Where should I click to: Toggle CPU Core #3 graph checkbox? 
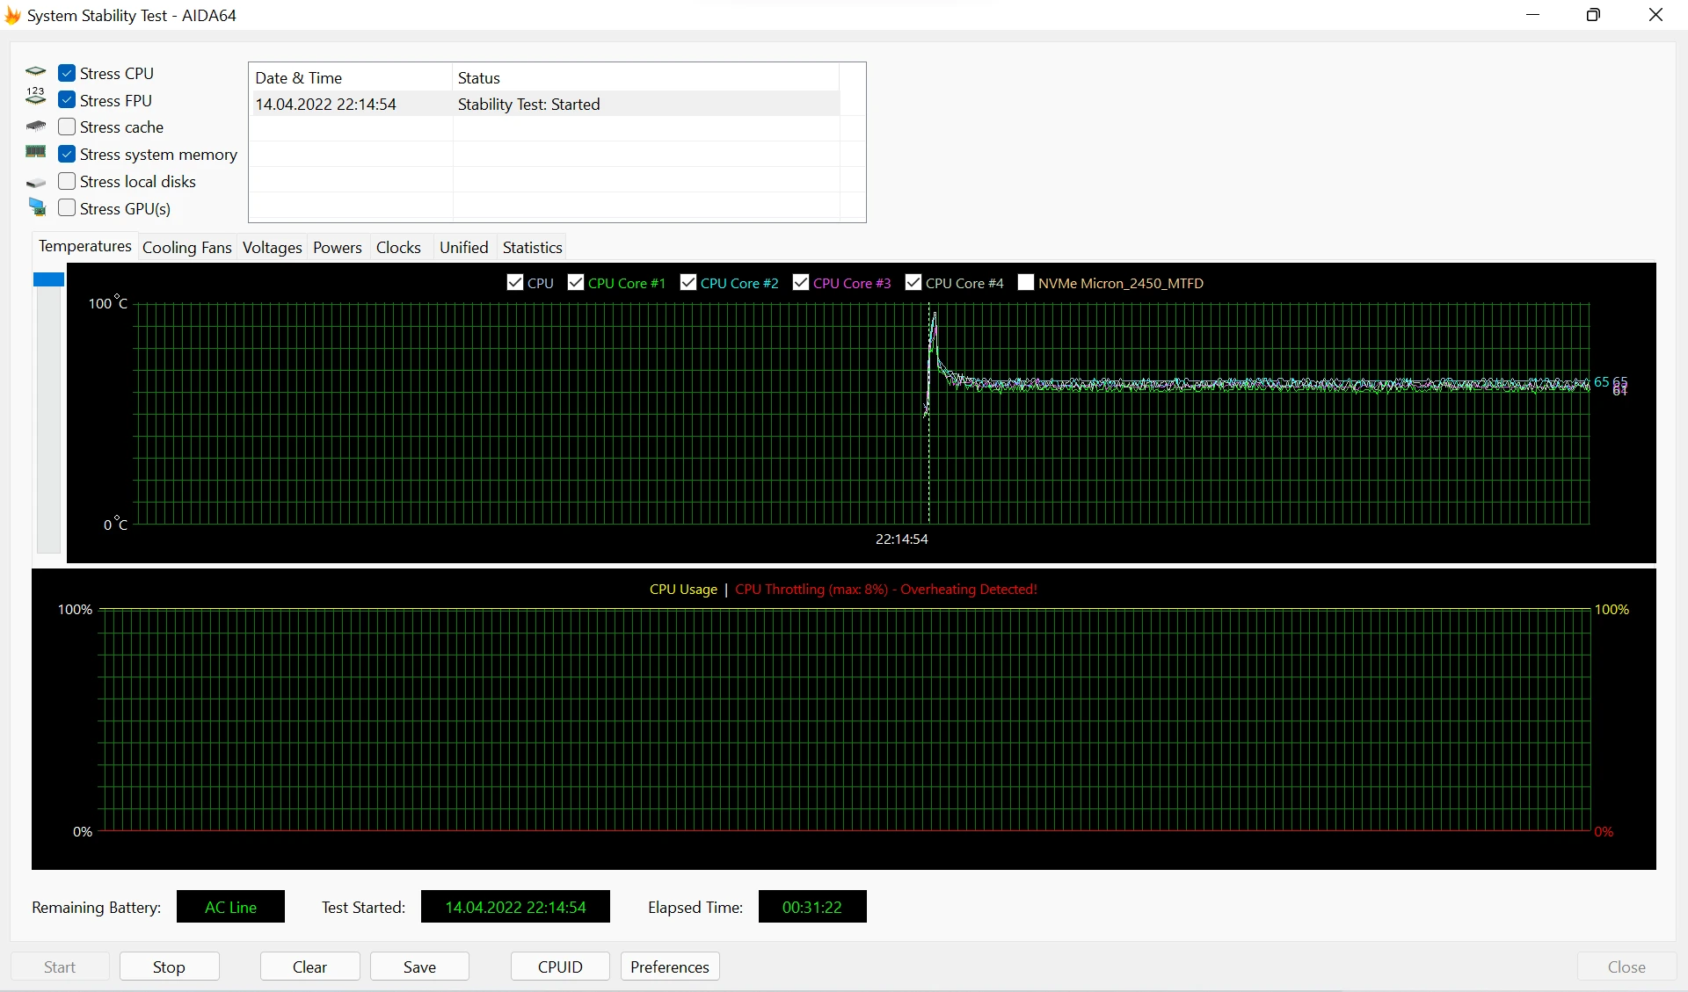coord(801,282)
